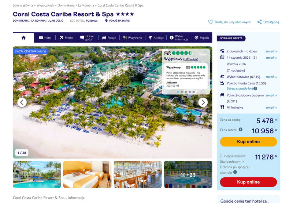Change room type via zmień link
Viewport: 293px width, 203px height.
point(271,95)
